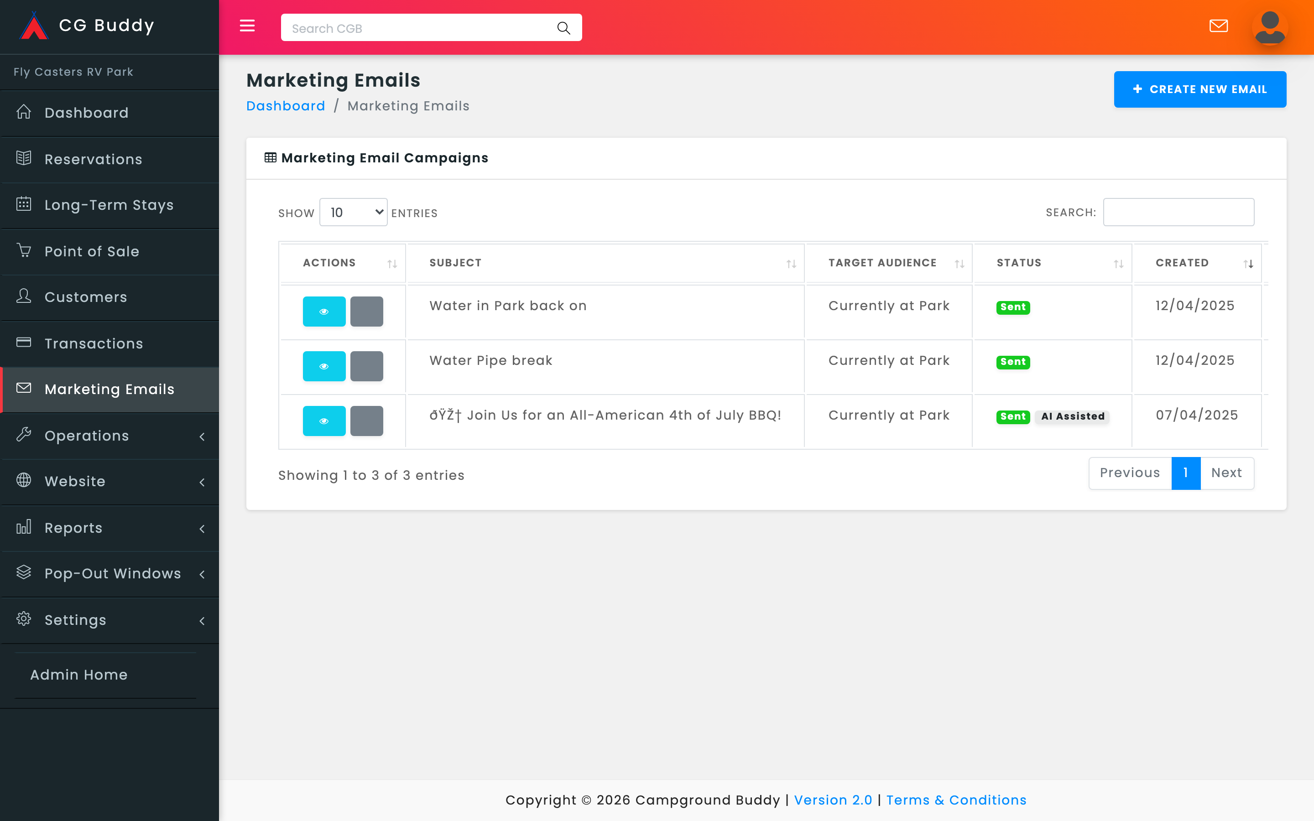Screen dimensions: 1314x821
Task: View the Water Pipe break email
Action: [324, 366]
